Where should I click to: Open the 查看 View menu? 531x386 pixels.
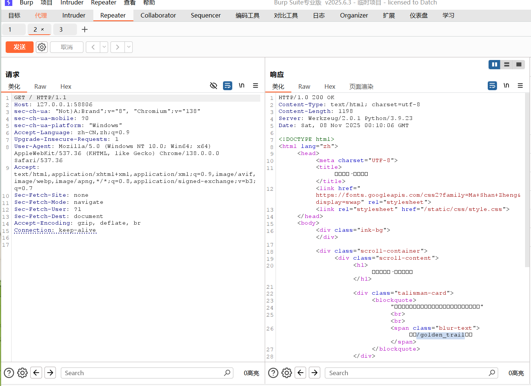(x=130, y=3)
